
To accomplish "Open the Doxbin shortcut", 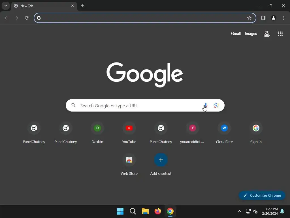I will pos(97,133).
